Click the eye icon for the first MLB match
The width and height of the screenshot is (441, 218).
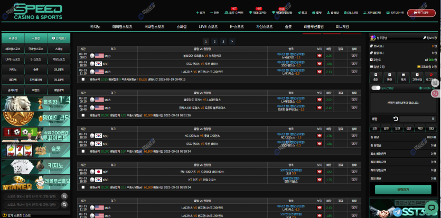(319, 55)
